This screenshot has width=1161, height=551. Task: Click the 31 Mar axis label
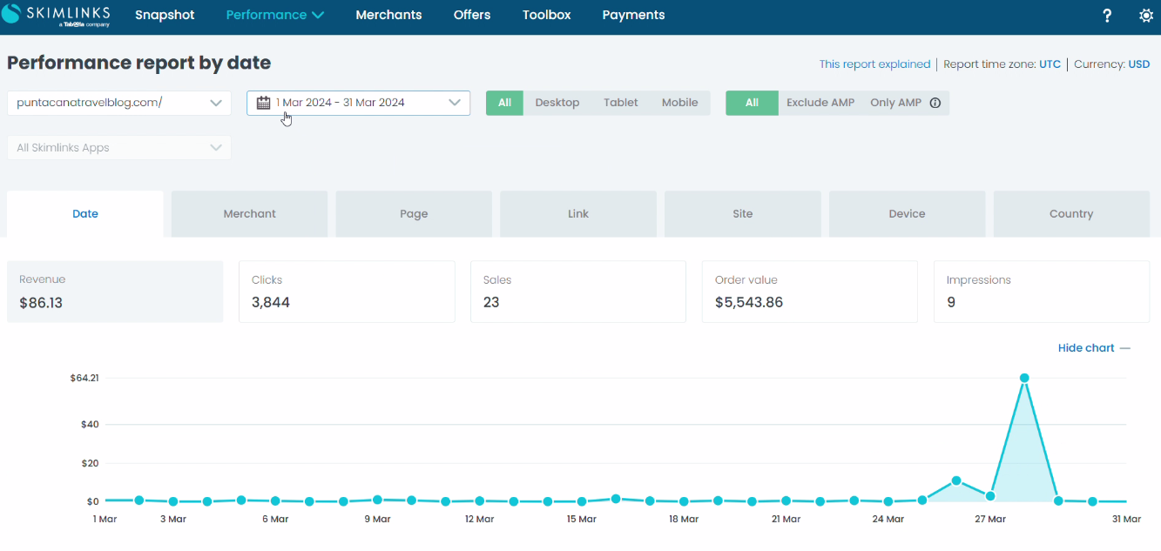click(x=1126, y=520)
